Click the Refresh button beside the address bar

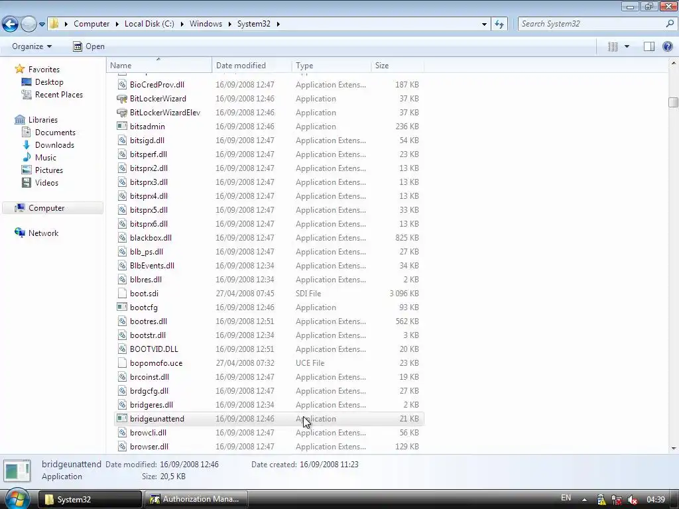tap(499, 25)
